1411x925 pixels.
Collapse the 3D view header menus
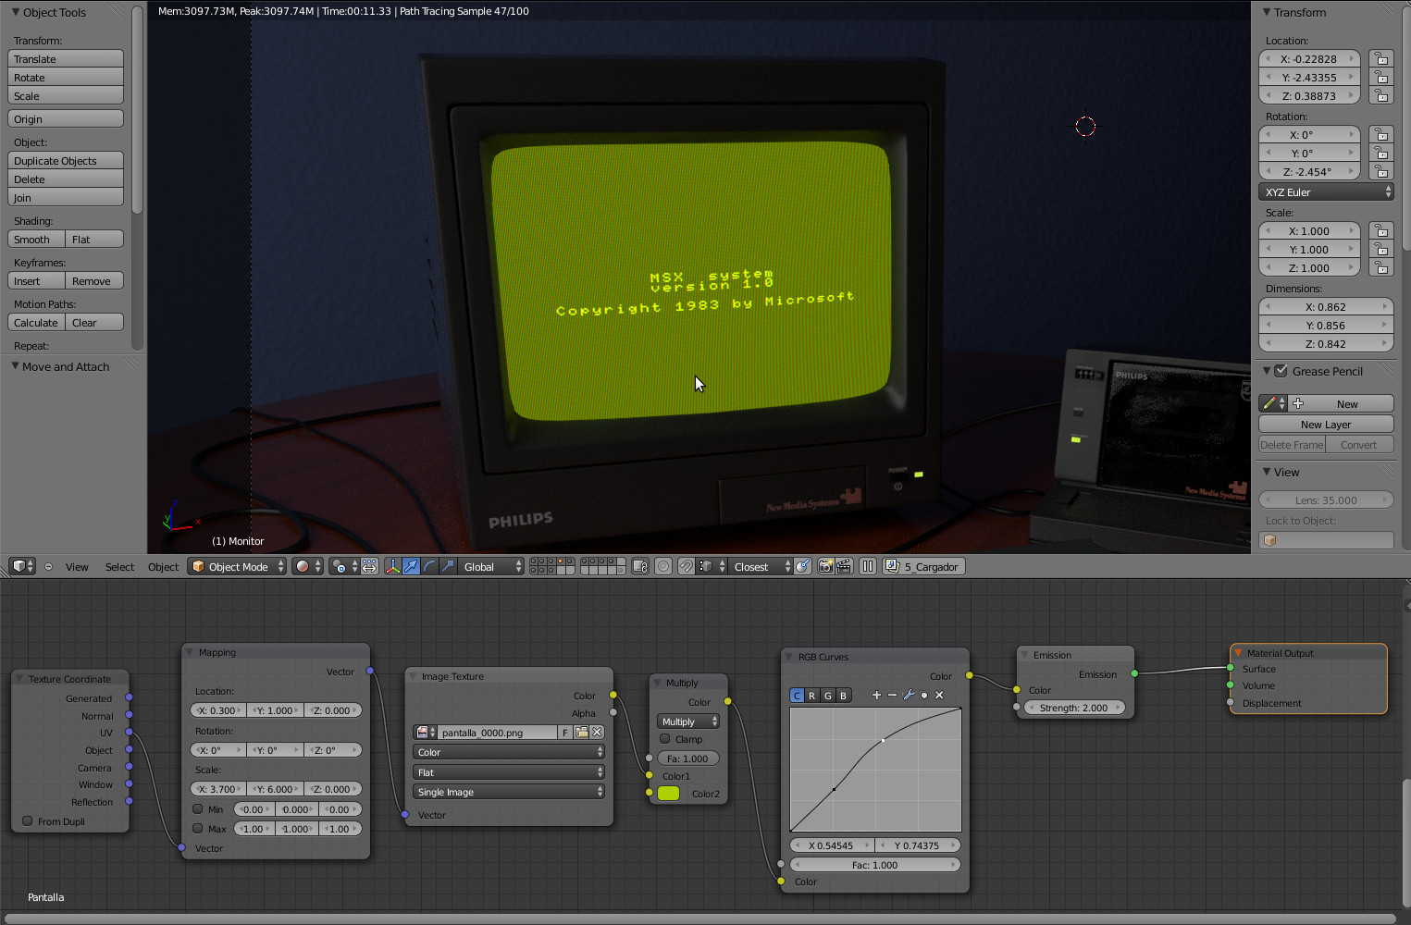coord(48,566)
